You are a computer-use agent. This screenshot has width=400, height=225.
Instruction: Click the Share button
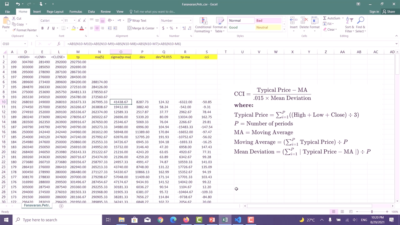[389, 12]
